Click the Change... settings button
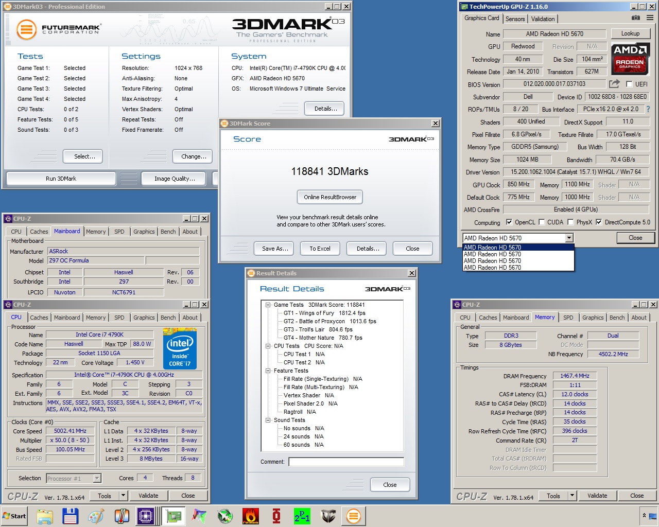 click(193, 156)
